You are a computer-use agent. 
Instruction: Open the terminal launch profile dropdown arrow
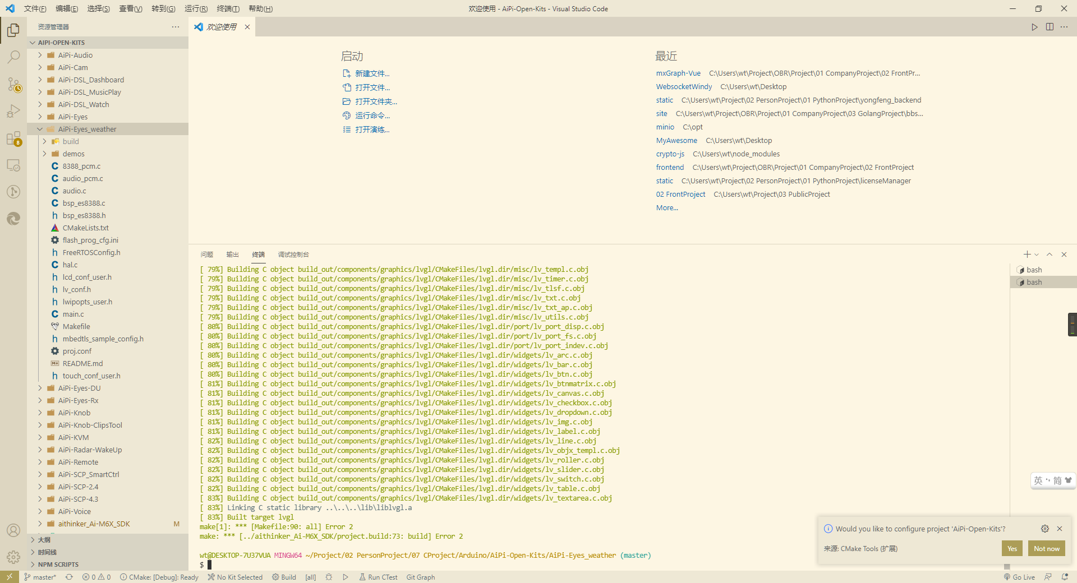click(x=1037, y=255)
